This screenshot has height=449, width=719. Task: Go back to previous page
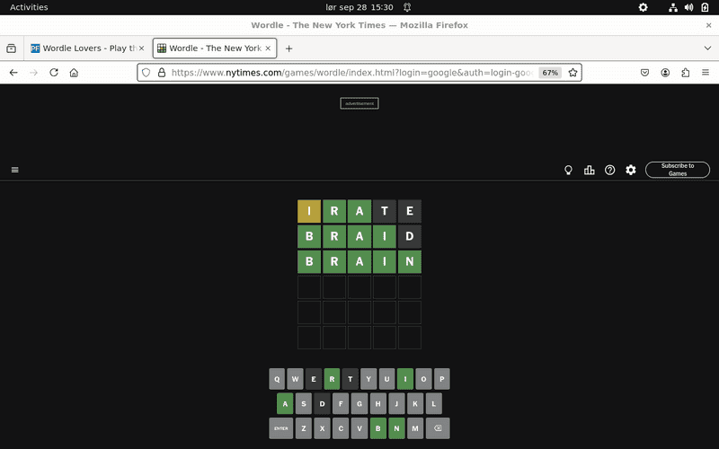(13, 73)
